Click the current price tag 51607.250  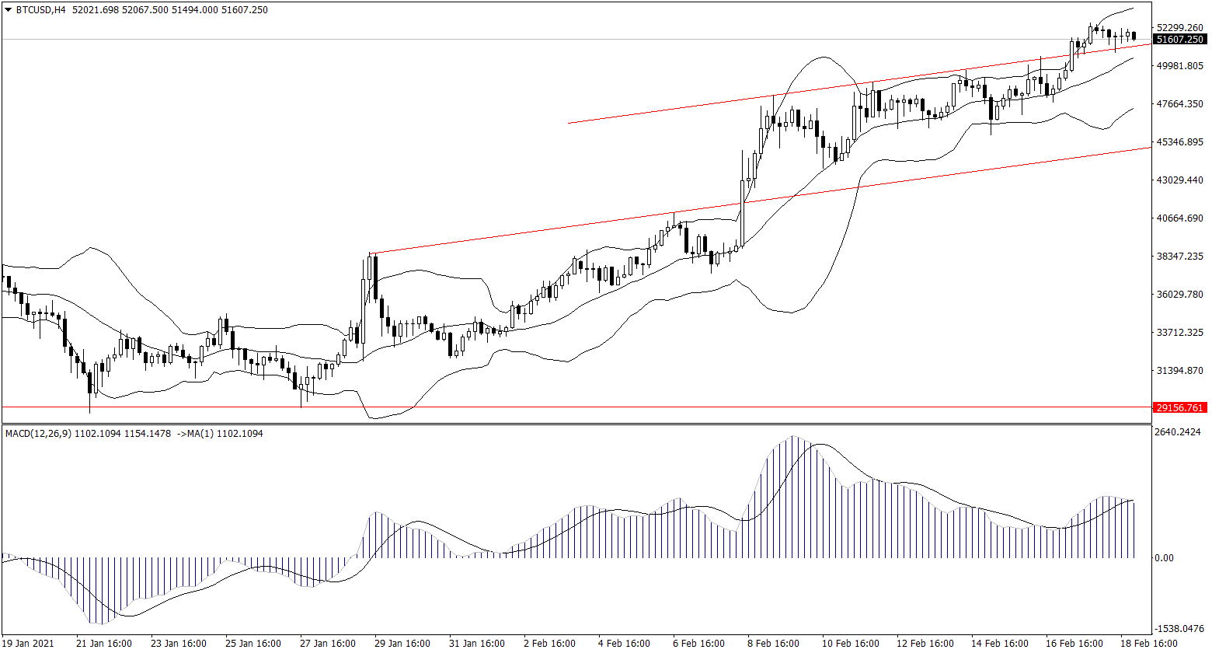tap(1179, 39)
